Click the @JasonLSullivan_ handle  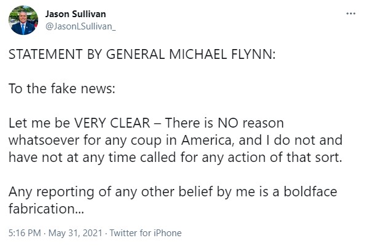81,26
